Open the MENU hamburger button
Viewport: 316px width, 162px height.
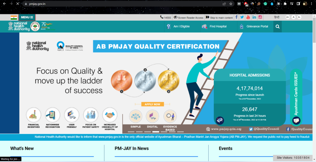pos(27,17)
